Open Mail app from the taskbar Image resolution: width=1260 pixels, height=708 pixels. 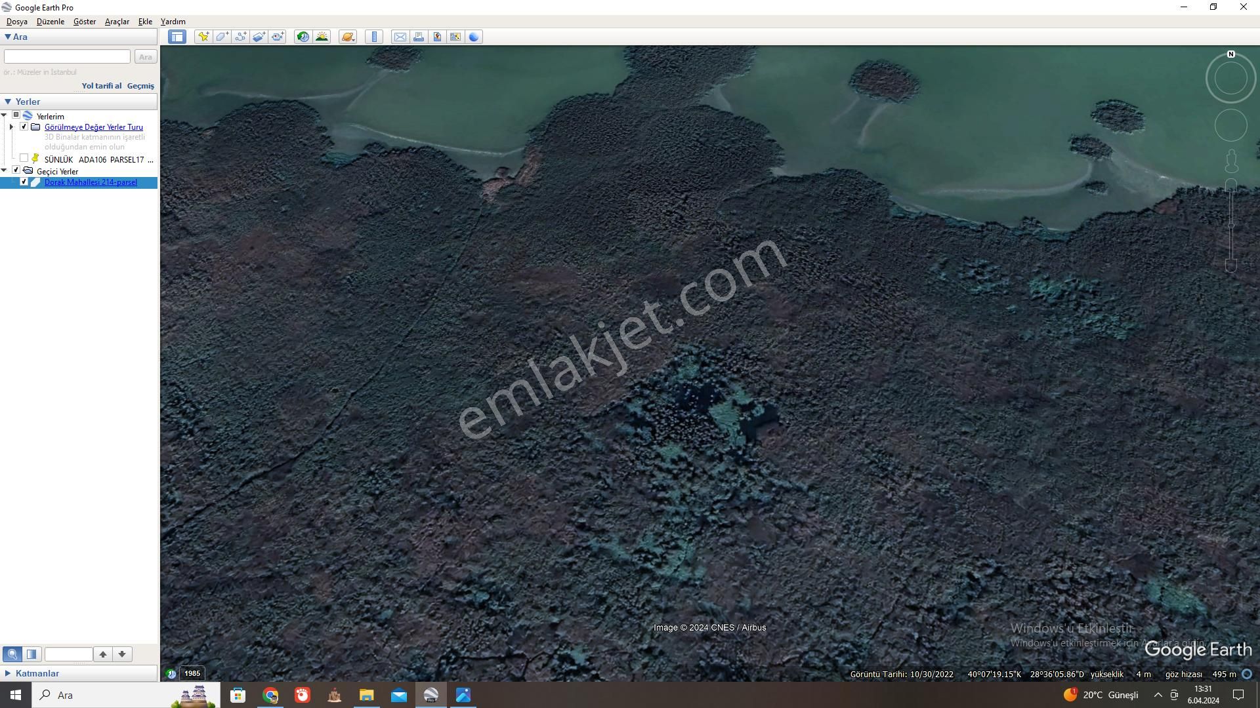coord(398,695)
